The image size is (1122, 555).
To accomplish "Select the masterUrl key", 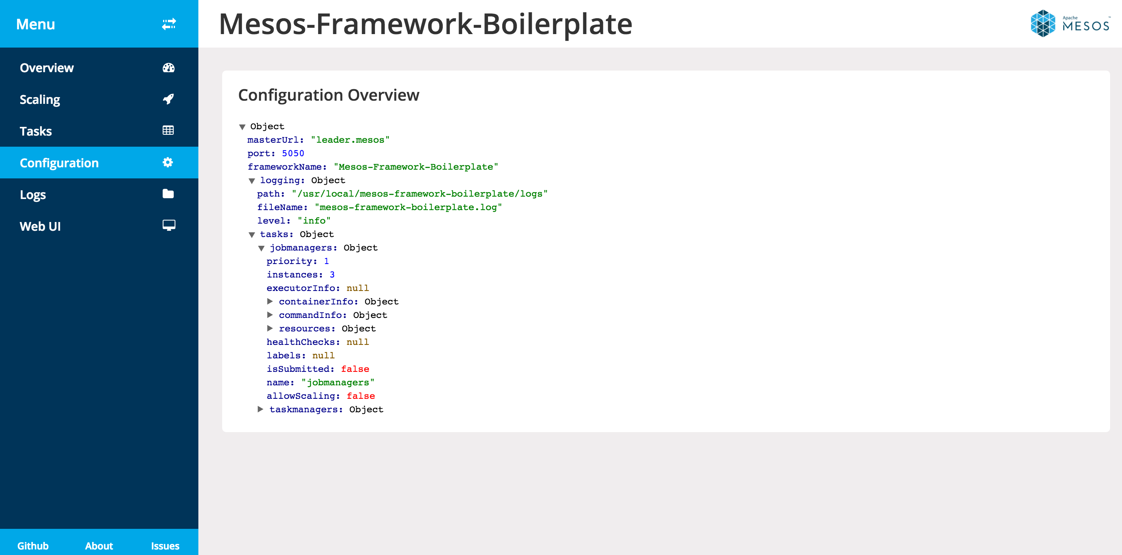I will [276, 140].
